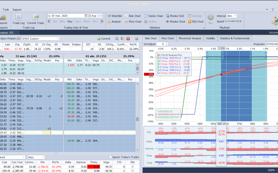Click the 45m+ time step button
The width and height of the screenshot is (278, 173).
point(87,21)
